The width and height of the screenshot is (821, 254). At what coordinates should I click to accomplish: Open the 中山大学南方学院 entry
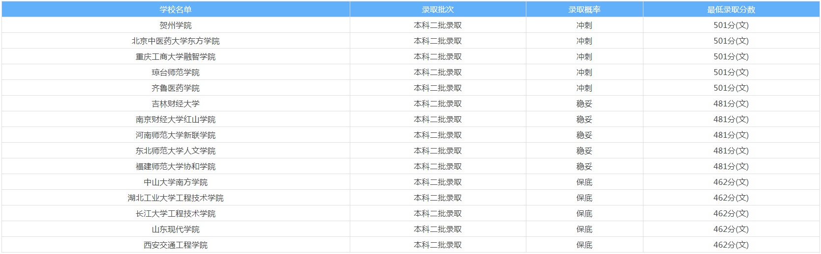coord(176,182)
